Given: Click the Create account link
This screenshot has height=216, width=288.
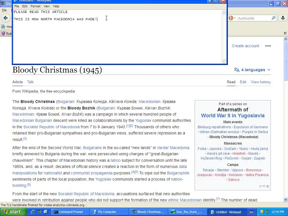Looking at the screenshot, I should [245, 46].
